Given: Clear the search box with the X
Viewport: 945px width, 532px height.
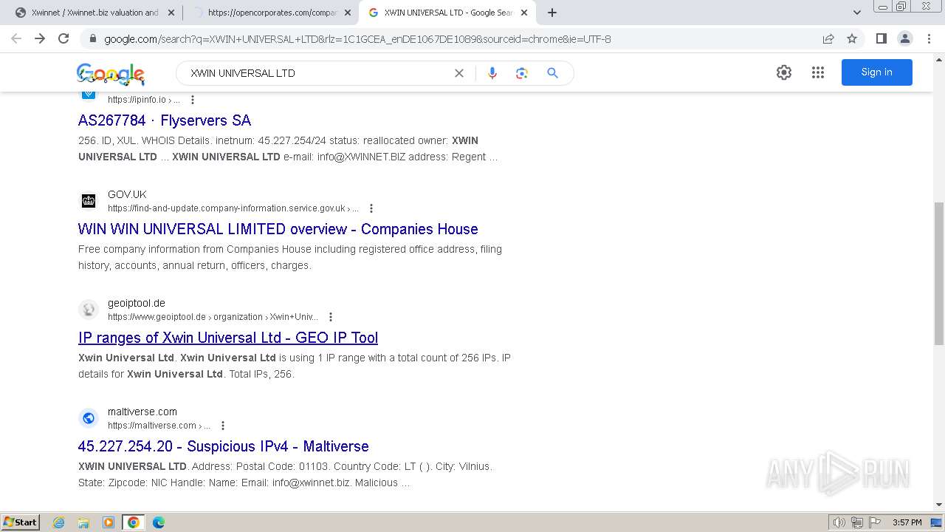Looking at the screenshot, I should [x=459, y=73].
